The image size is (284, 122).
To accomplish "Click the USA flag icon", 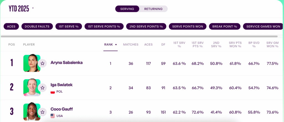I will click(x=53, y=116).
